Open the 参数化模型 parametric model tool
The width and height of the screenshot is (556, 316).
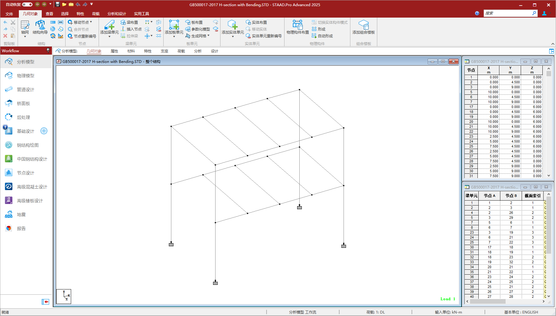(x=198, y=29)
